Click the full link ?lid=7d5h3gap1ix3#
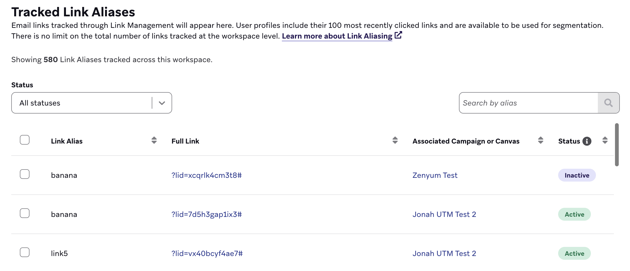Image resolution: width=630 pixels, height=271 pixels. (207, 214)
